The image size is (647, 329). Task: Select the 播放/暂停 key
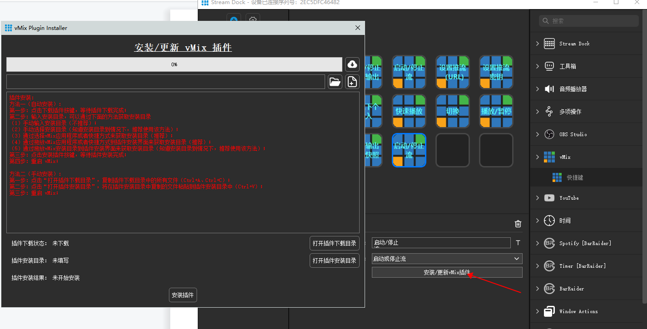pos(496,111)
